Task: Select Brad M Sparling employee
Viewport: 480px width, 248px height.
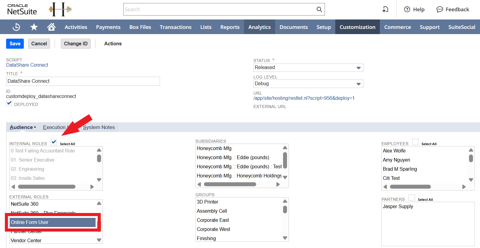Action: 400,169
